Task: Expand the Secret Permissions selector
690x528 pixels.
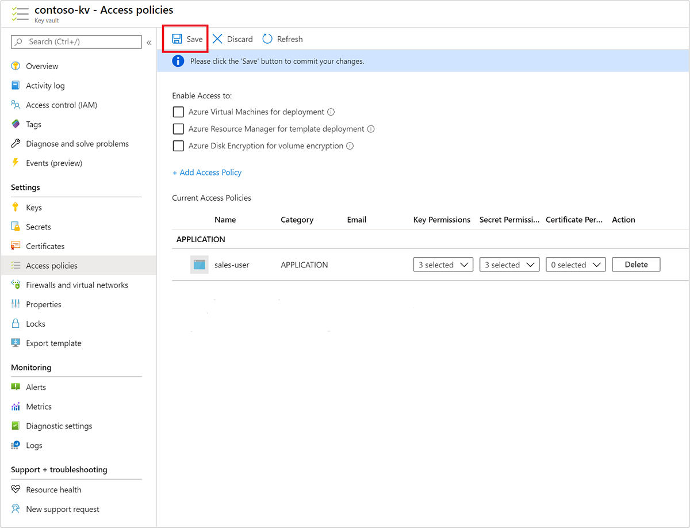Action: click(x=509, y=264)
